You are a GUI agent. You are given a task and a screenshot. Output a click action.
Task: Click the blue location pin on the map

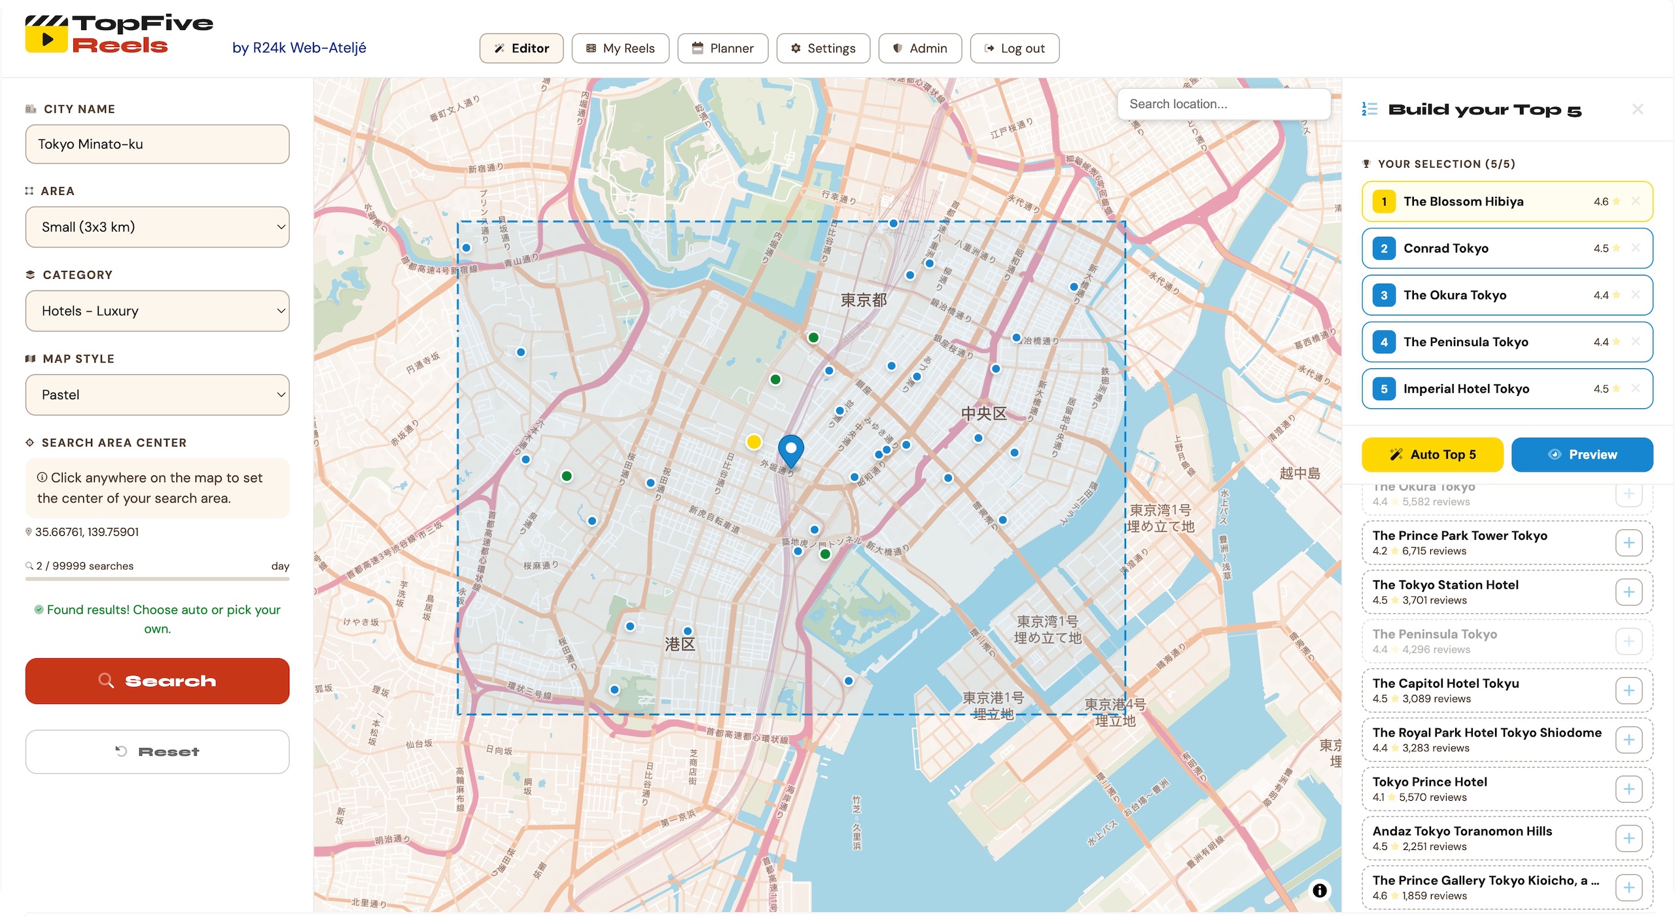791,449
